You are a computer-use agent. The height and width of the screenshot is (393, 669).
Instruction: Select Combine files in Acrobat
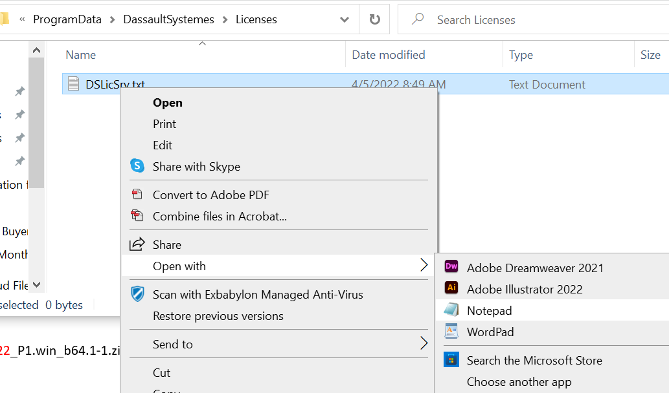click(220, 217)
